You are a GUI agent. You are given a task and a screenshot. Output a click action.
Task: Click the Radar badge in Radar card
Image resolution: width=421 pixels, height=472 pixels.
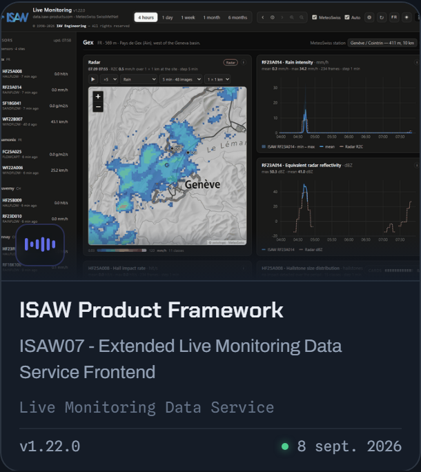click(231, 62)
